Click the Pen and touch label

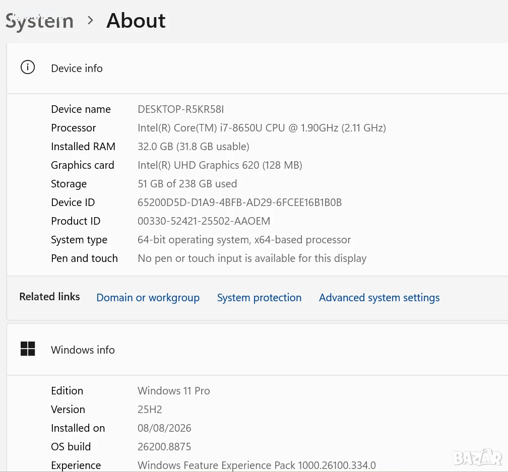[84, 258]
